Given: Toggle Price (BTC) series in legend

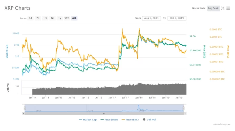Looking at the screenshot, I should [130, 119].
